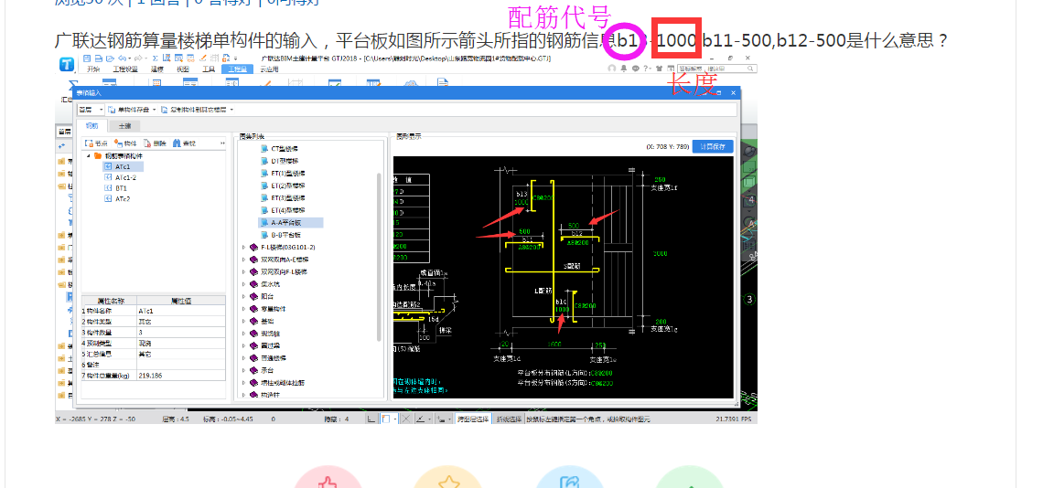
Task: Select the ATc1 component in the tree
Action: (x=123, y=167)
